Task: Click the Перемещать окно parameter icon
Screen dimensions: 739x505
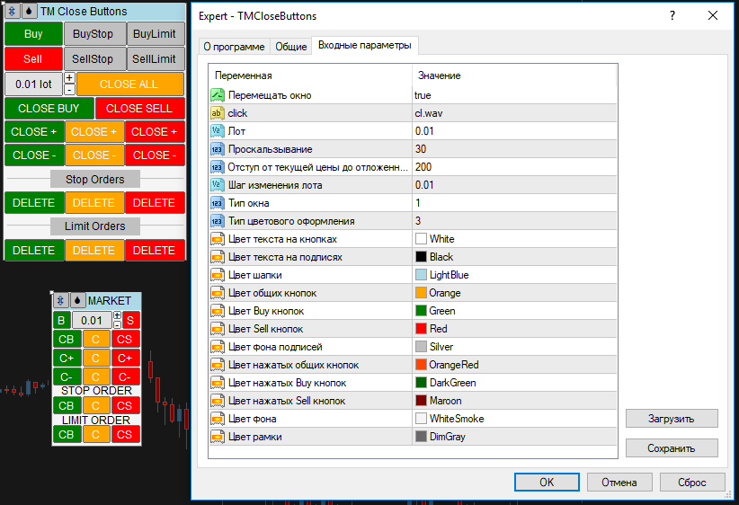Action: [217, 95]
